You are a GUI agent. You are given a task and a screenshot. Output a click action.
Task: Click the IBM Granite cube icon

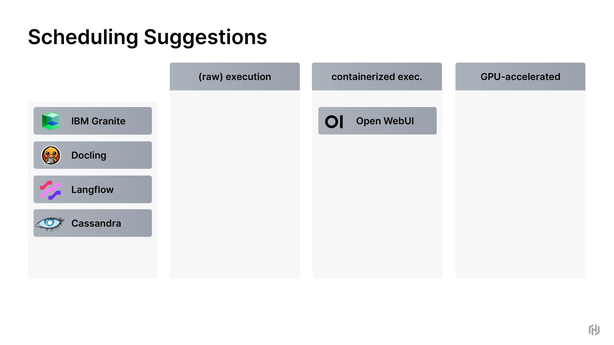point(51,121)
